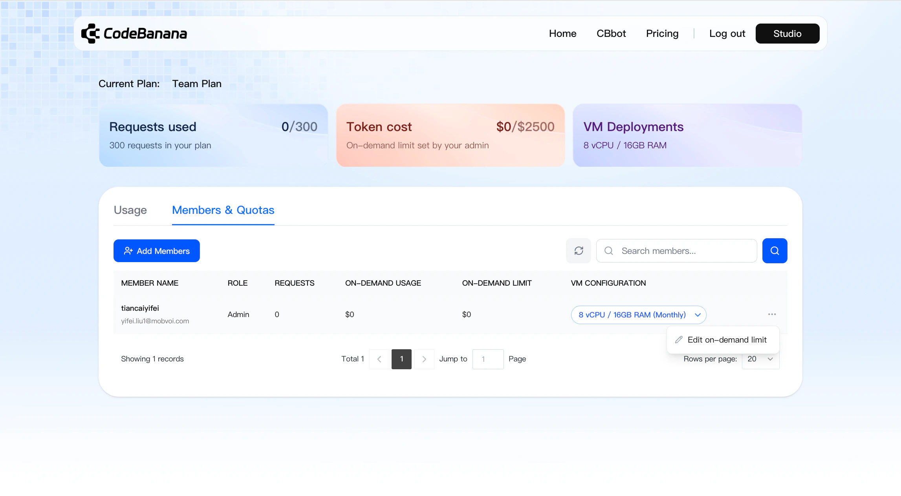
Task: Click Log out in the header
Action: pyautogui.click(x=727, y=33)
